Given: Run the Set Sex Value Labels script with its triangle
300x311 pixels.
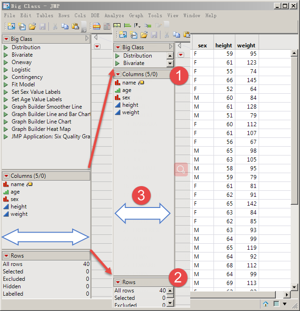Looking at the screenshot, I should (6, 92).
